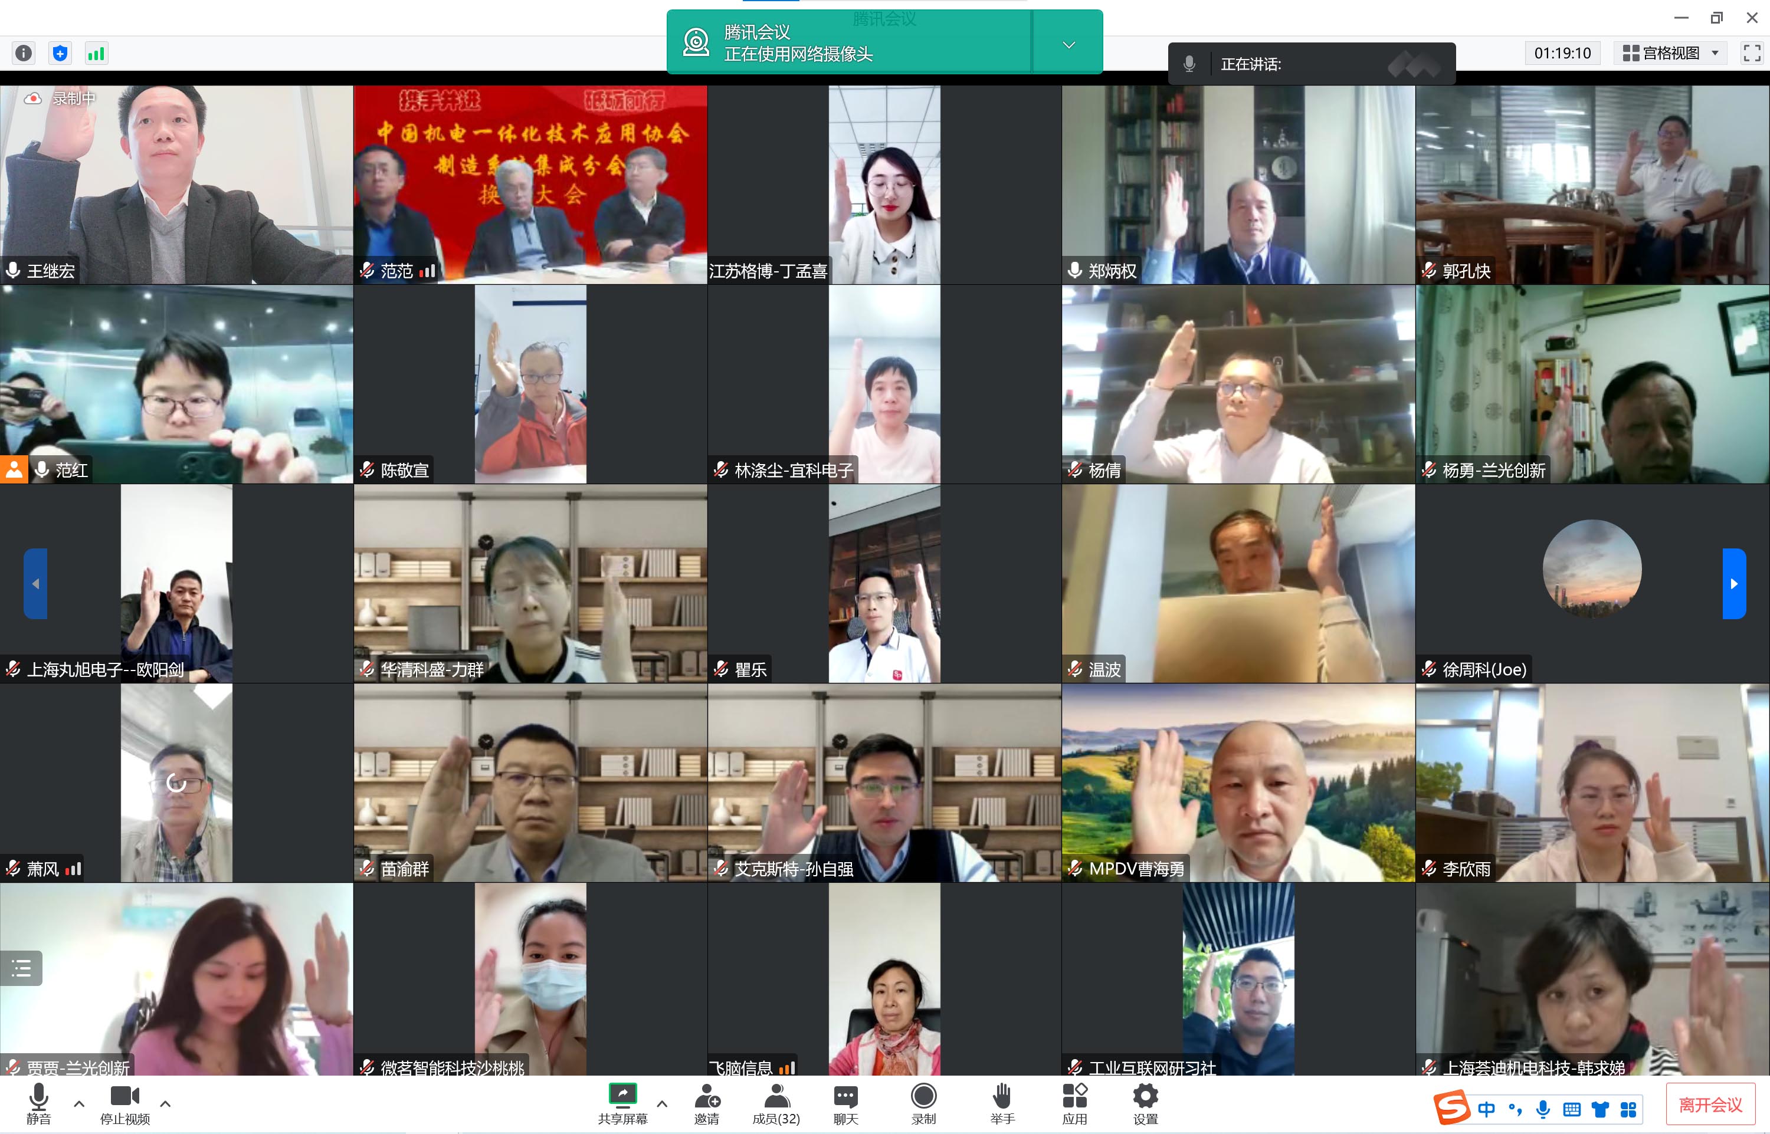Viewport: 1770px width, 1134px height.
Task: Click Sogou voice input microphone icon
Action: [1543, 1109]
